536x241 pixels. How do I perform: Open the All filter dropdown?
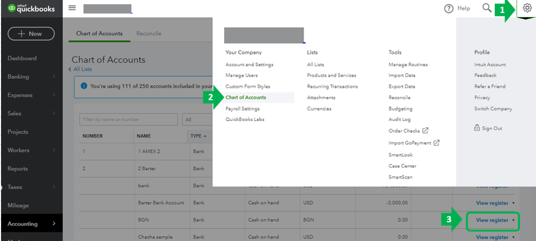click(x=197, y=120)
